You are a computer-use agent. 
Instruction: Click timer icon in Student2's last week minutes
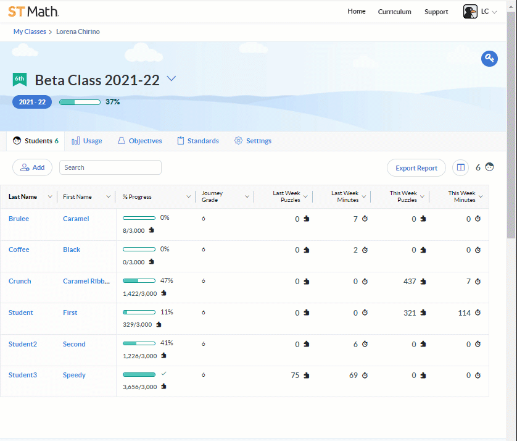(x=365, y=344)
